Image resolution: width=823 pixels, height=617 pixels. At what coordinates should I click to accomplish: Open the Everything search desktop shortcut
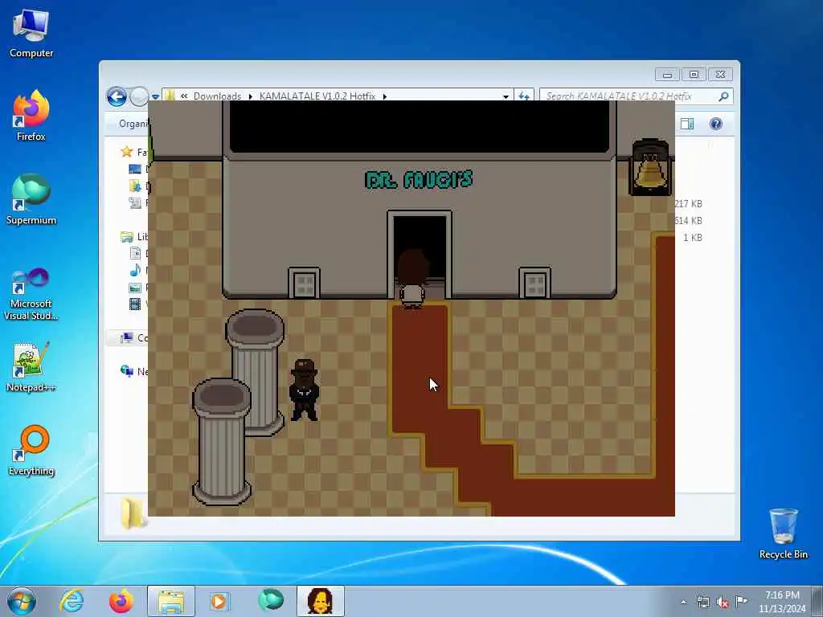click(31, 450)
